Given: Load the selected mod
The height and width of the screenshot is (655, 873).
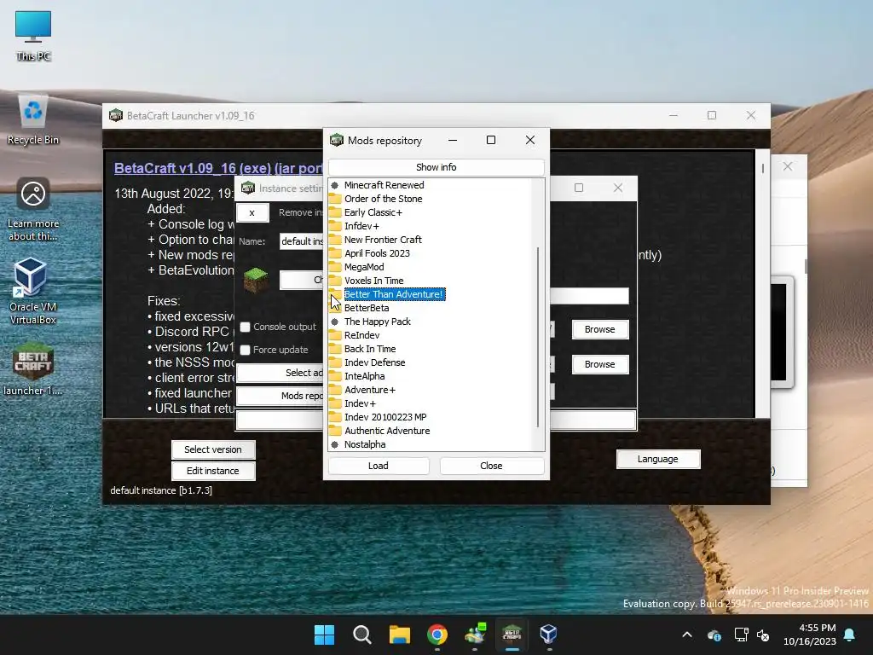Looking at the screenshot, I should (379, 466).
